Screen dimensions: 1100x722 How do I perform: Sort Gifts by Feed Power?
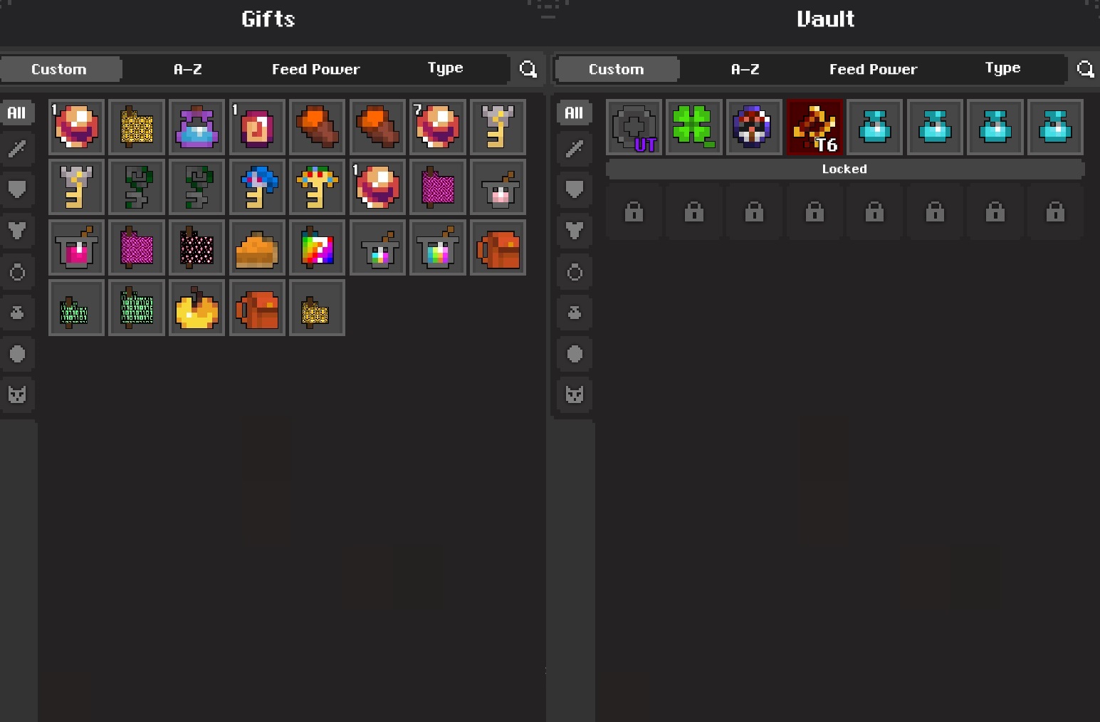315,69
